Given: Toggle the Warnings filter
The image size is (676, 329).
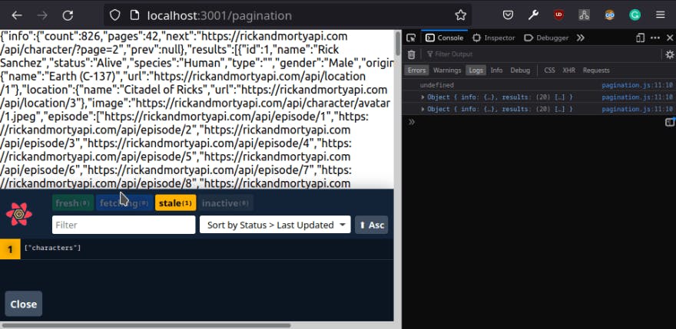Looking at the screenshot, I should point(447,71).
